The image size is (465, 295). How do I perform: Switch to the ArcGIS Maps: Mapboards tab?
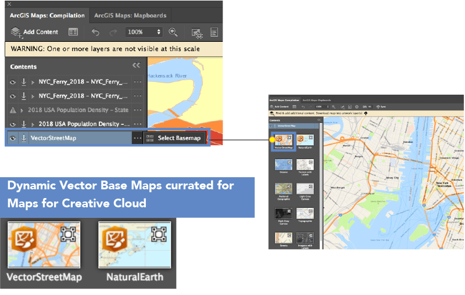coord(130,16)
